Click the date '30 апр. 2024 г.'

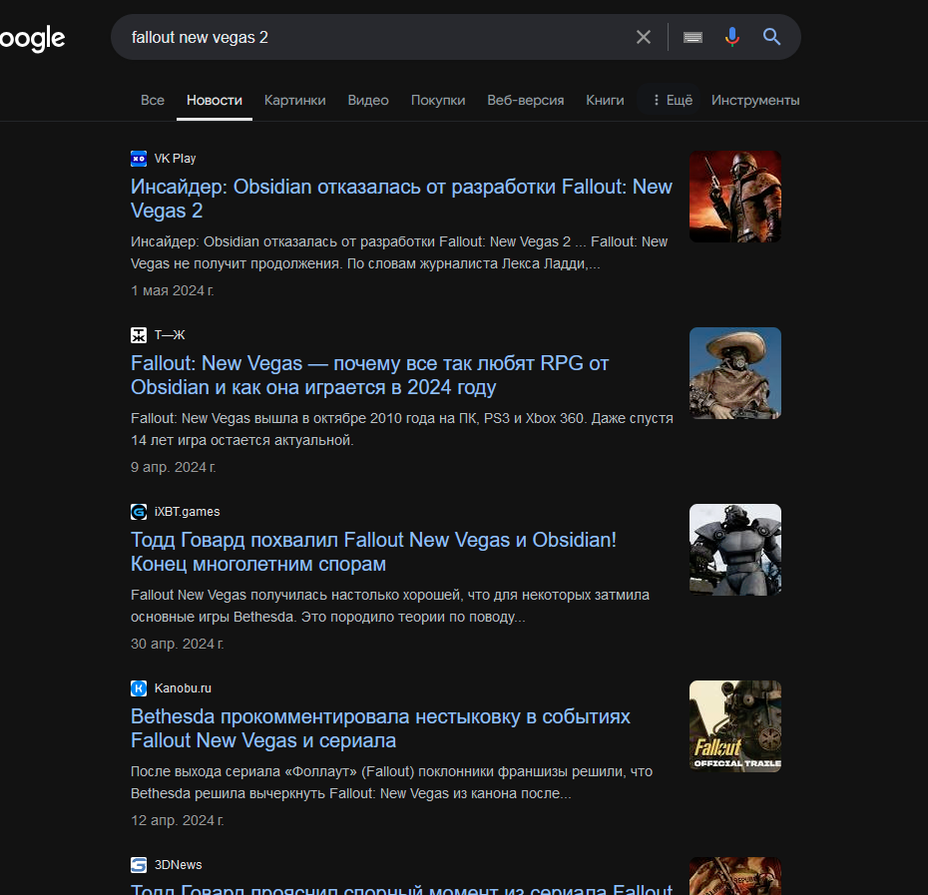(x=177, y=644)
